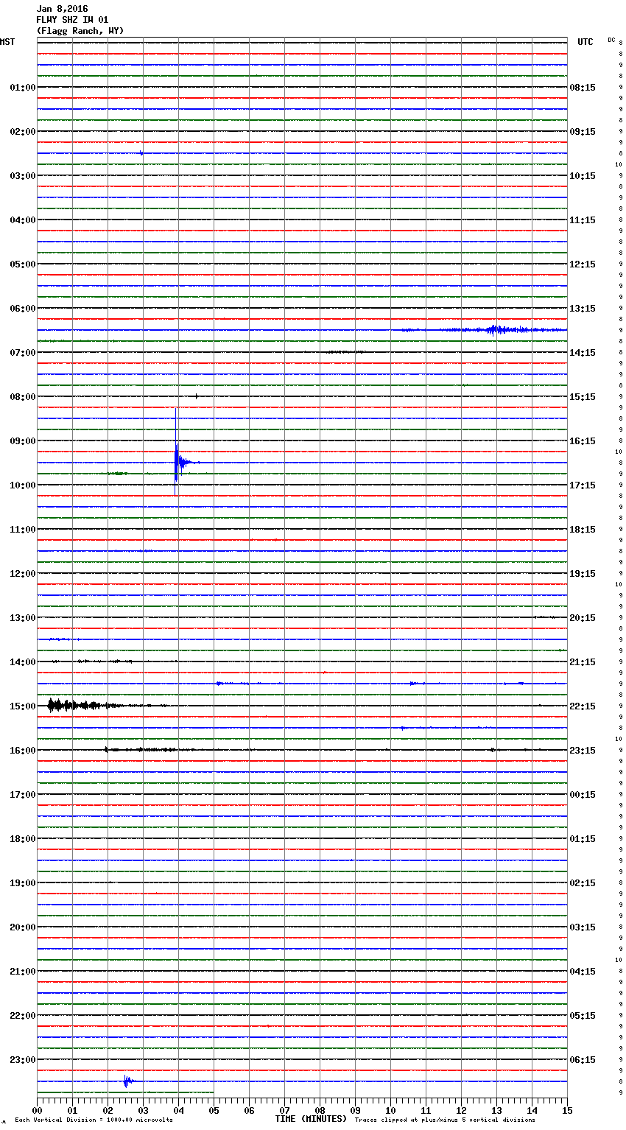Screen dimensions: 626x1130
Task: Click the 'MST' column heading
Action: (x=7, y=42)
